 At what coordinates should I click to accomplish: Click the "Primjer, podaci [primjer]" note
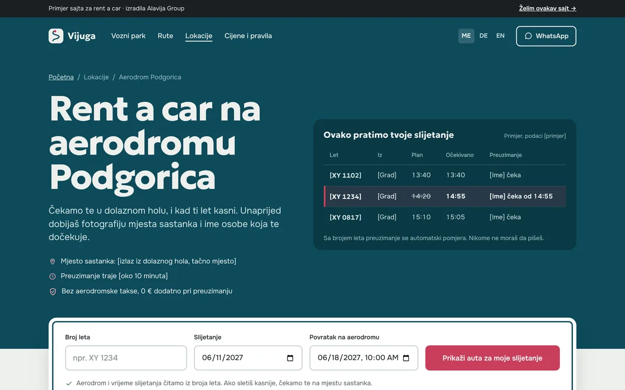coord(535,136)
